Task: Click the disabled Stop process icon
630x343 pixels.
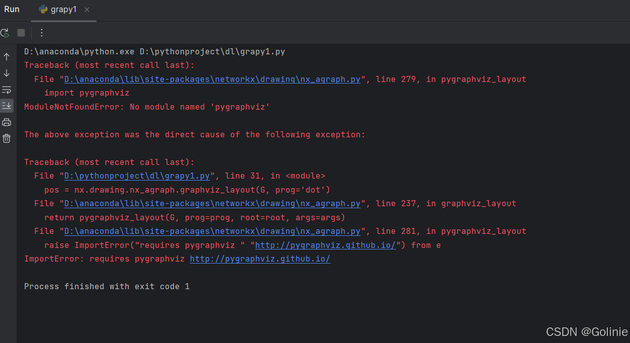Action: [x=21, y=32]
